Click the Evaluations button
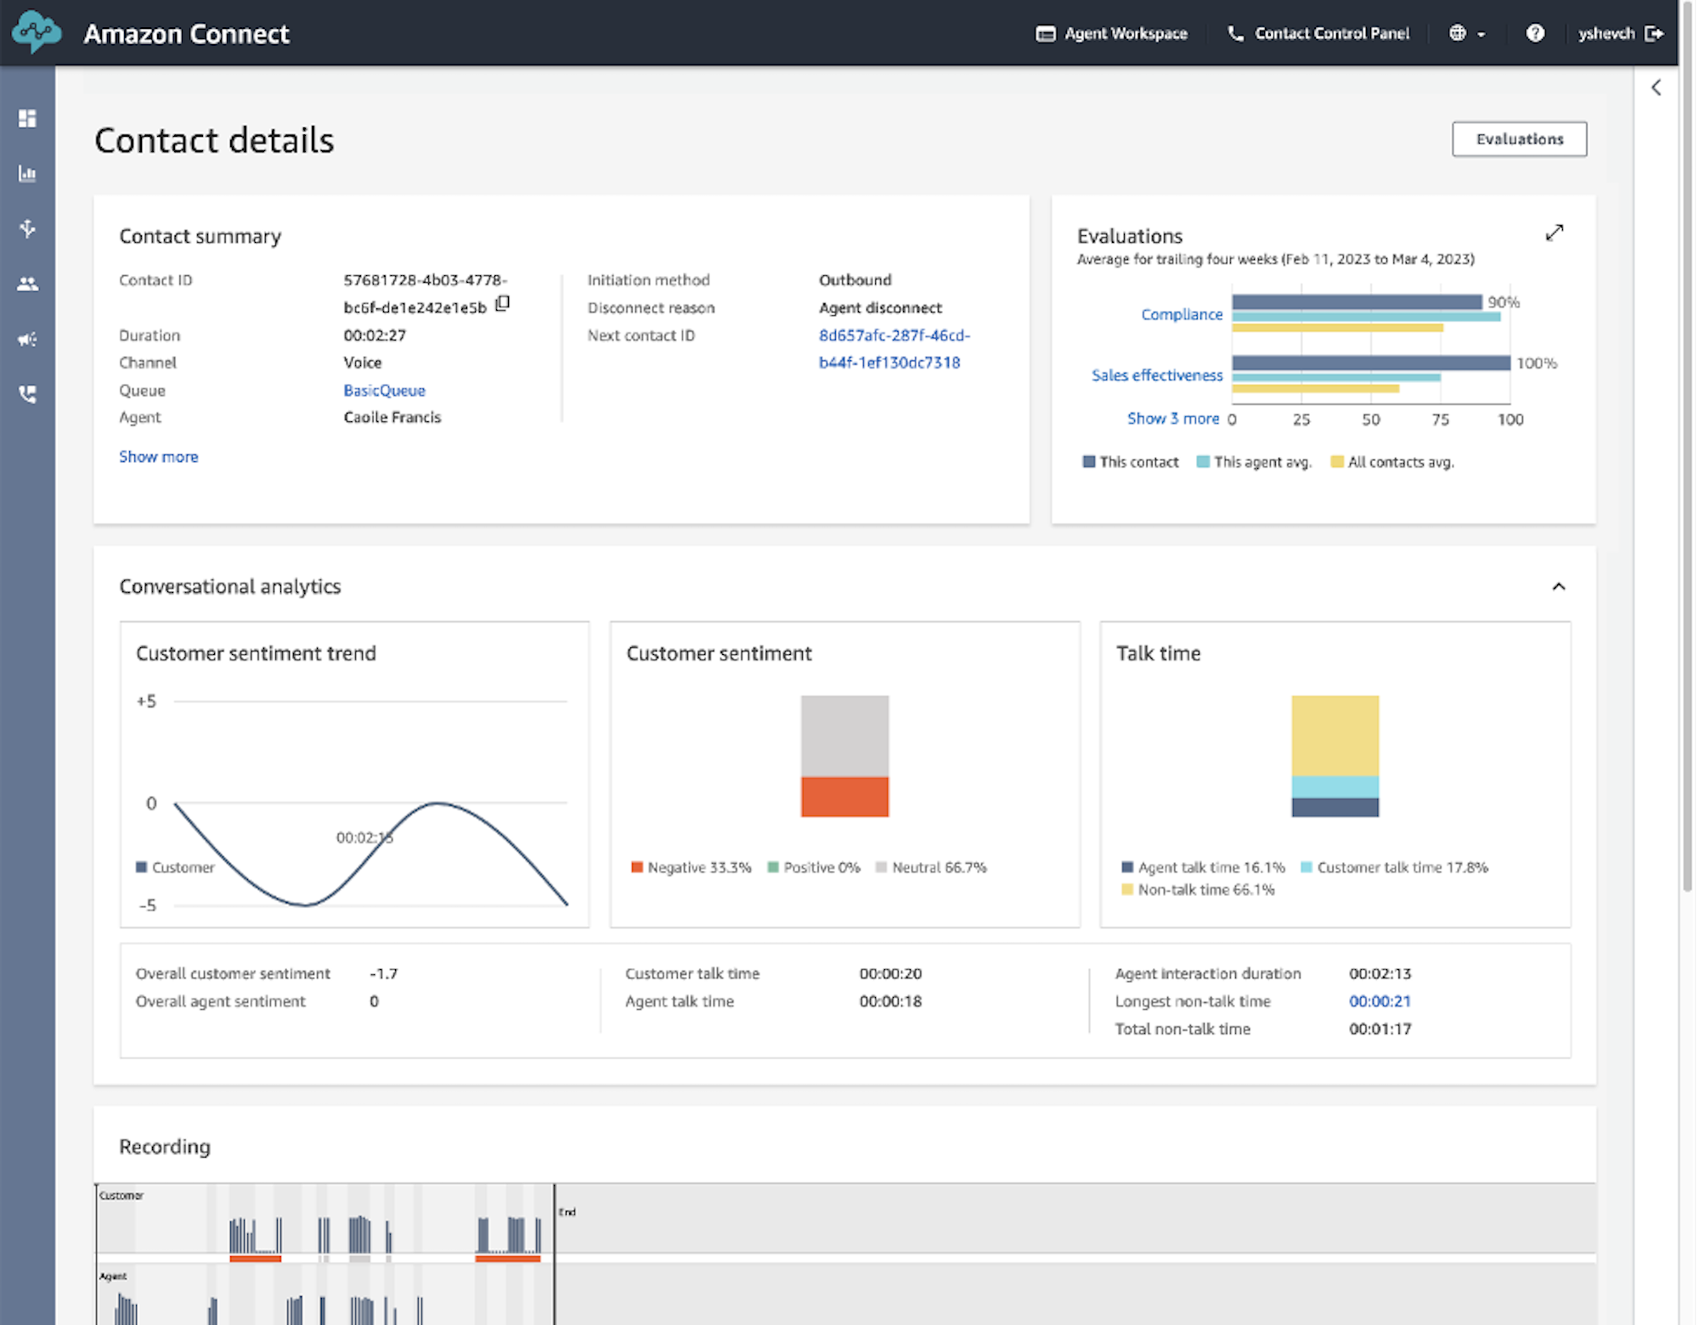Image resolution: width=1699 pixels, height=1325 pixels. coord(1519,139)
